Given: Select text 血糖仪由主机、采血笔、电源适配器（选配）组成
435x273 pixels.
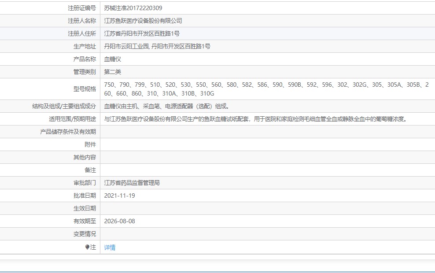Looking at the screenshot, I should click(166, 106).
